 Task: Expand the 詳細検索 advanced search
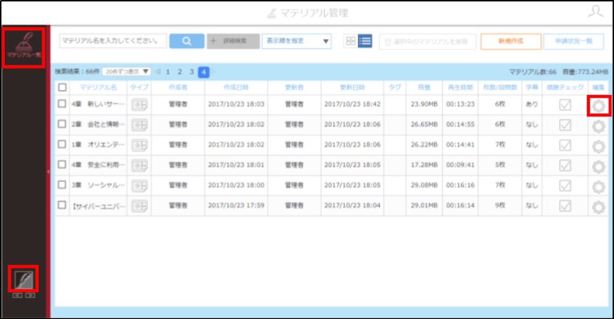coord(233,41)
